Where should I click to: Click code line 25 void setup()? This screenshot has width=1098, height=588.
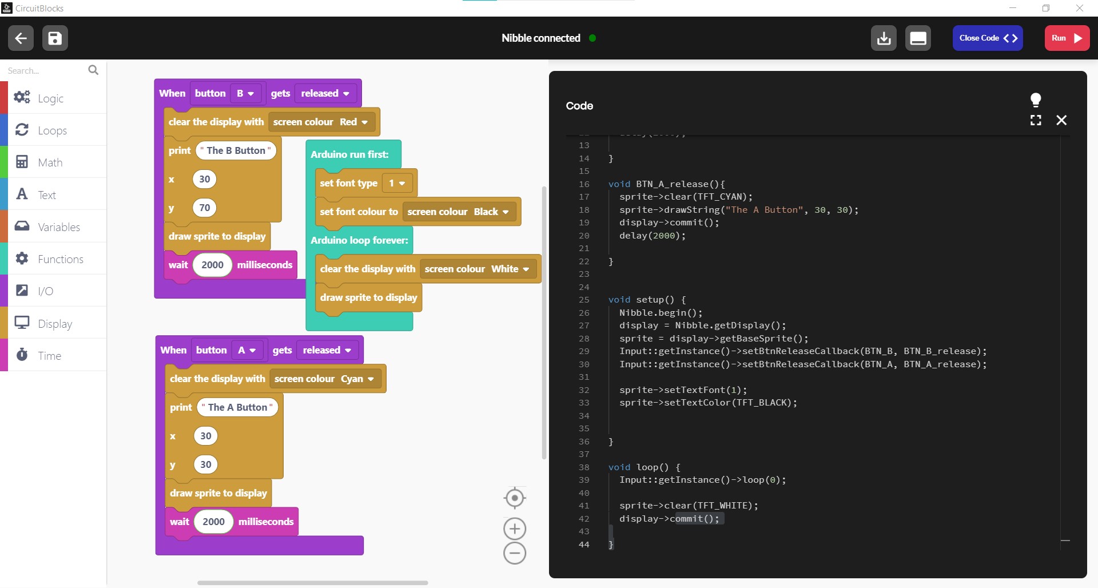pyautogui.click(x=647, y=300)
